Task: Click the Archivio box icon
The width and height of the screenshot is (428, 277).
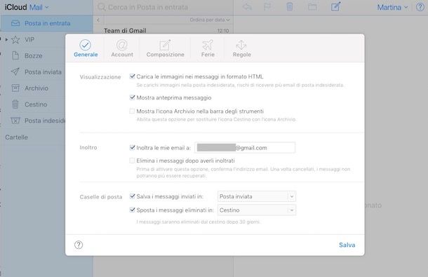Action: (15, 88)
